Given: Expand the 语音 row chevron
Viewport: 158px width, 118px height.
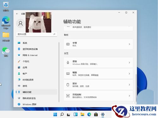Looking at the screenshot, I should point(129,63).
